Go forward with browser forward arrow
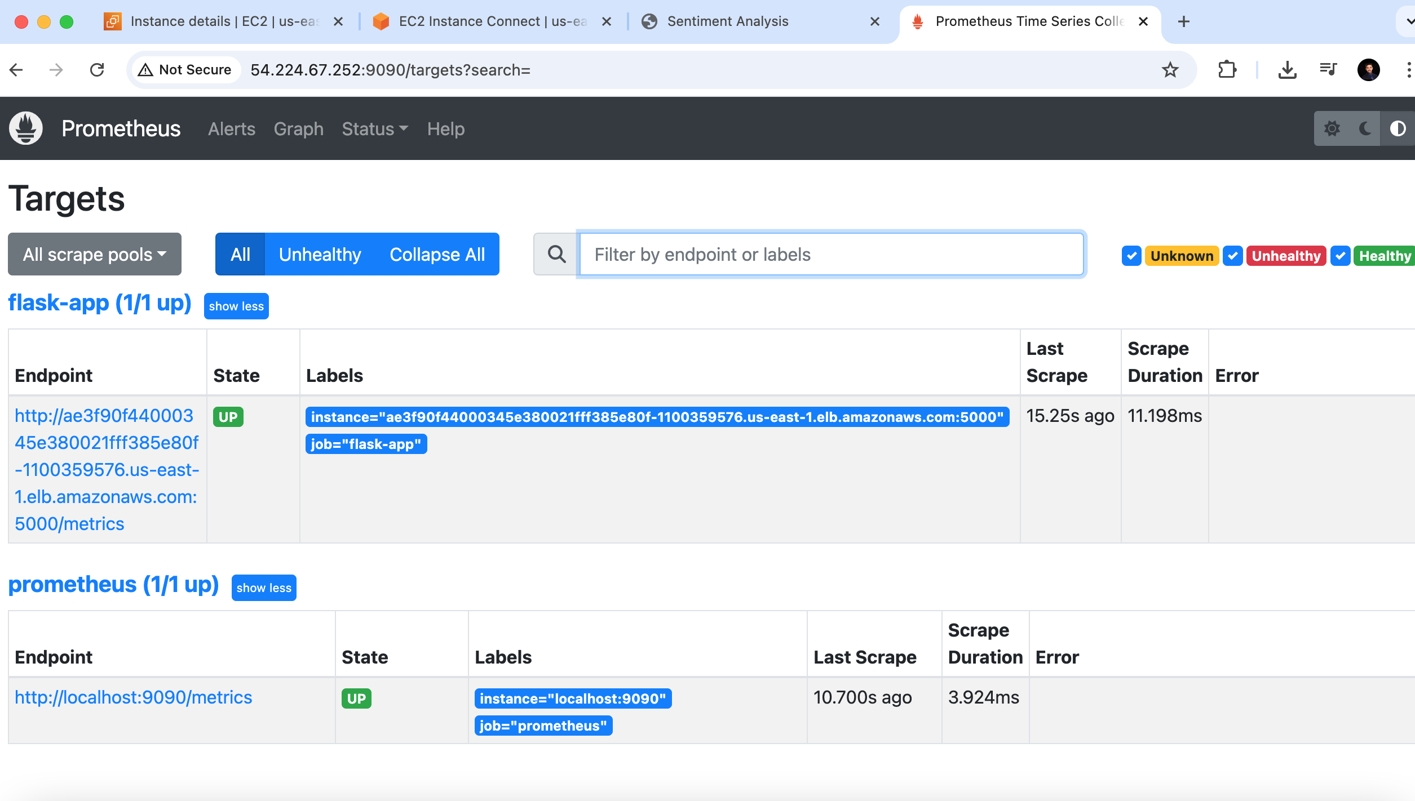The width and height of the screenshot is (1415, 801). (56, 70)
